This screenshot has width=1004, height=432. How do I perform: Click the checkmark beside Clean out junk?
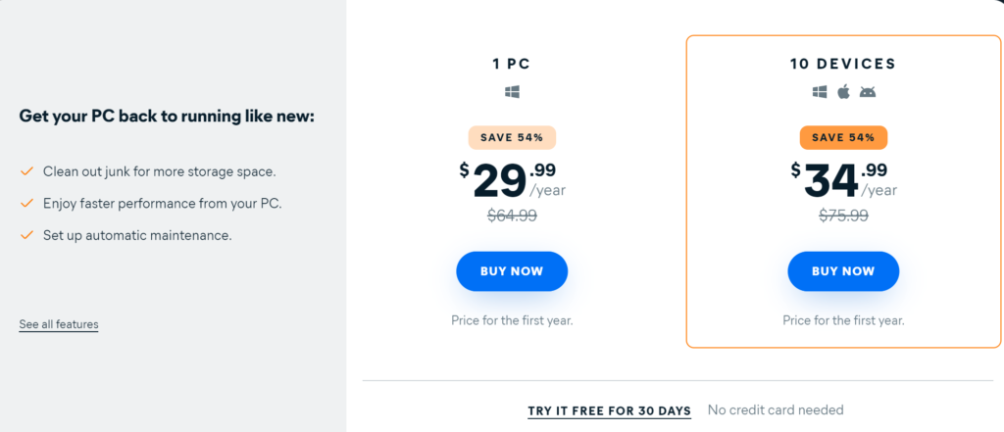coord(26,171)
